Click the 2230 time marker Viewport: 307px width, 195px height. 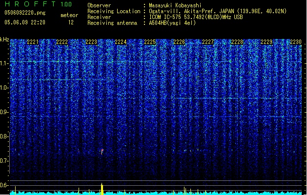click(296, 42)
